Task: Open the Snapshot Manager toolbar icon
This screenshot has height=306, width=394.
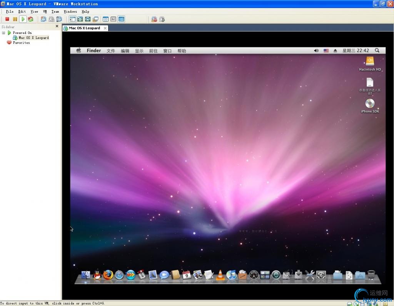Action: click(x=59, y=19)
